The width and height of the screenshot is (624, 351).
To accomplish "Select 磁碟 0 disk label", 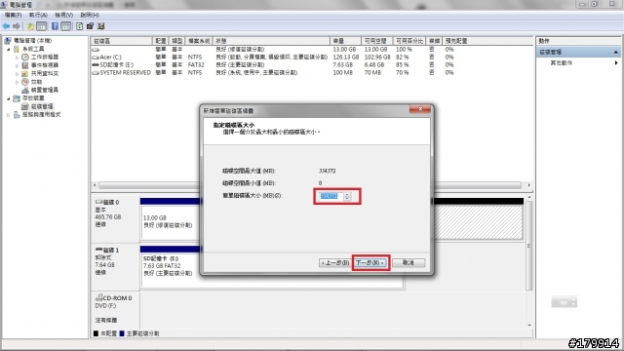I will click(x=115, y=217).
